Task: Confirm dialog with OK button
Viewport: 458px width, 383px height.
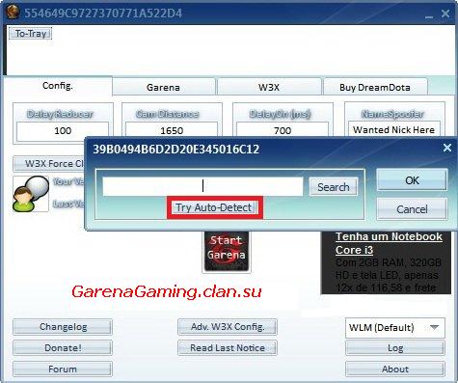Action: 412,180
